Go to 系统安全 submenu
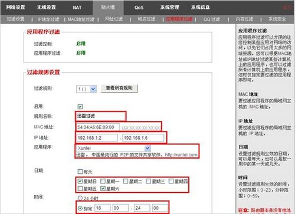 point(277,19)
